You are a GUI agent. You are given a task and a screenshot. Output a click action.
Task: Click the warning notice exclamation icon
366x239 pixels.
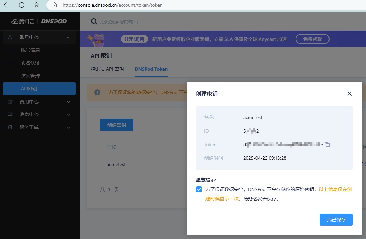tap(97, 92)
